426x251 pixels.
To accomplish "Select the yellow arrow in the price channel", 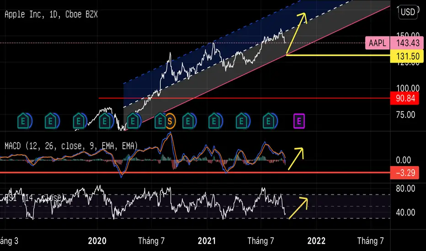I will click(x=296, y=33).
